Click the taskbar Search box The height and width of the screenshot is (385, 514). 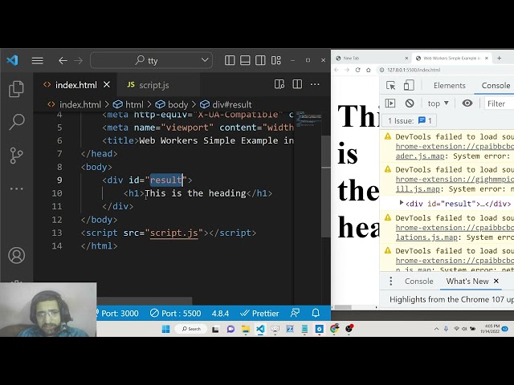tap(191, 329)
